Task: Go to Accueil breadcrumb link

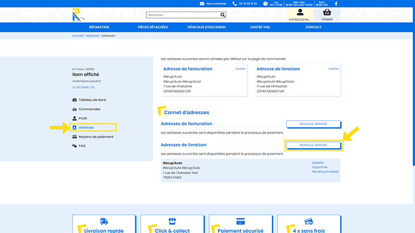Action: click(77, 36)
